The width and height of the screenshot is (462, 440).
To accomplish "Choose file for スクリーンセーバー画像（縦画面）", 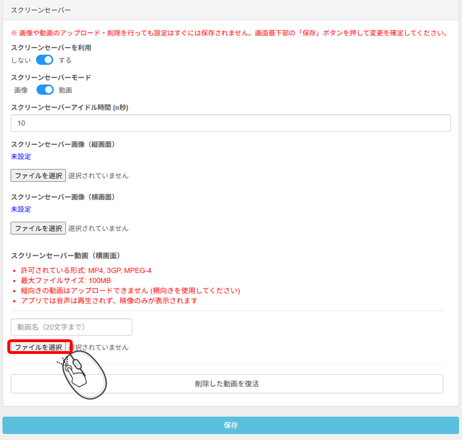I will (38, 176).
